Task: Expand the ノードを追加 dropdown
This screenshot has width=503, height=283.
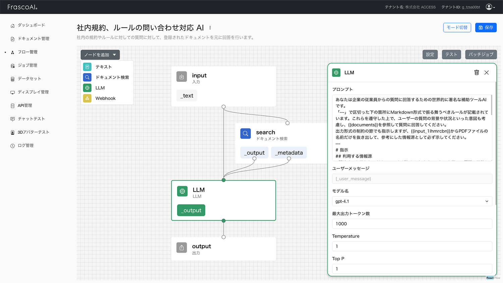Action: tap(100, 55)
